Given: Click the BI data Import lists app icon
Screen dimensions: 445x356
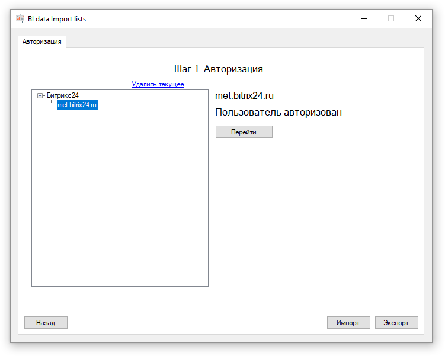Looking at the screenshot, I should (x=20, y=19).
